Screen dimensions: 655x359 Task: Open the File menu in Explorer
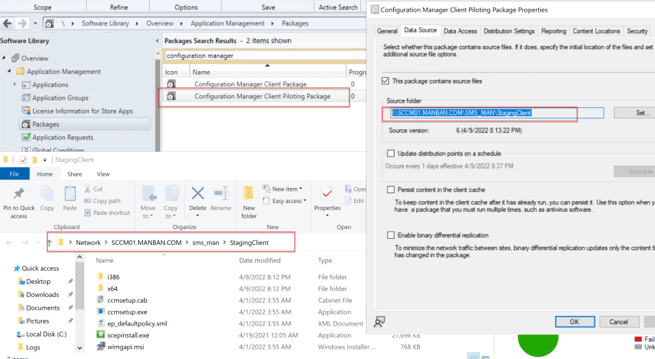coord(14,174)
